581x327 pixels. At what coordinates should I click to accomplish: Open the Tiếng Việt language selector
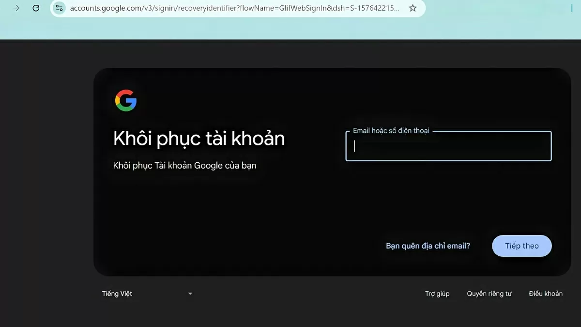(148, 294)
